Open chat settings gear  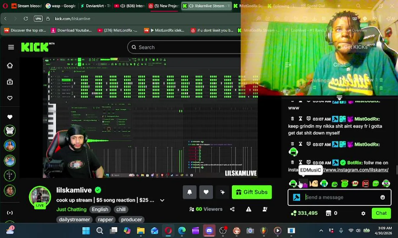coord(363,213)
